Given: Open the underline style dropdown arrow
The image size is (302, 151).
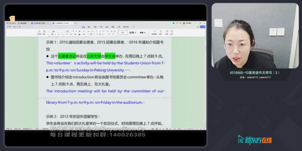Looking at the screenshot, I should coord(60,34).
